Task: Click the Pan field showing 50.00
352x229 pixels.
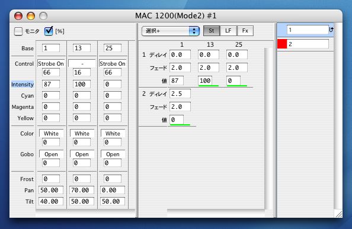Action: [x=51, y=190]
